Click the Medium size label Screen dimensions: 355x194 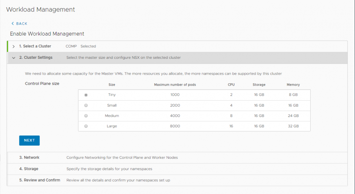(112, 116)
